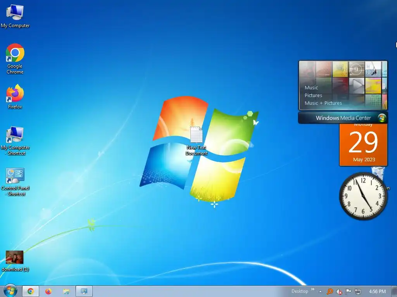397x297 pixels.
Task: Click the Desktop toolbar label in taskbar
Action: click(x=300, y=291)
